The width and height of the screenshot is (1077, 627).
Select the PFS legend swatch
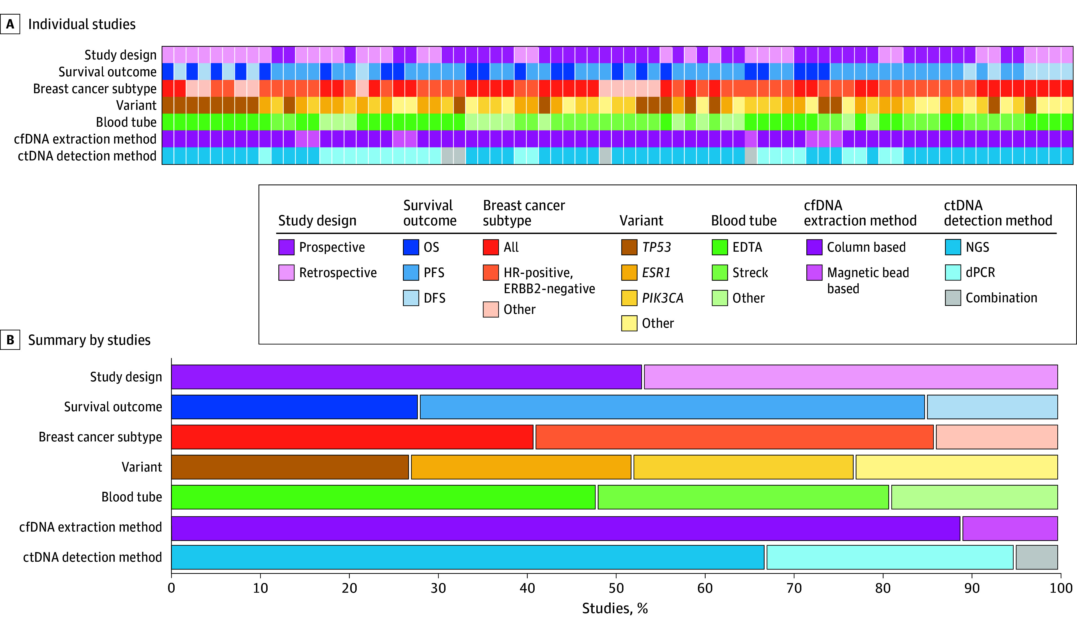click(411, 272)
